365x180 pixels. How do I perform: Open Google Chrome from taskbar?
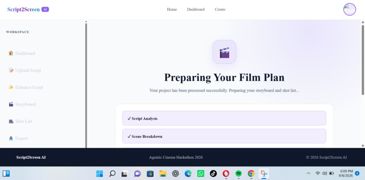(251, 174)
